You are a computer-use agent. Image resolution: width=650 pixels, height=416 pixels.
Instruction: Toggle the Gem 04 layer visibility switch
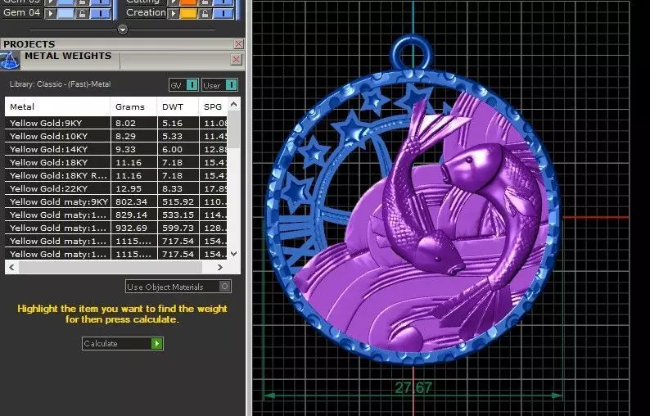[101, 13]
